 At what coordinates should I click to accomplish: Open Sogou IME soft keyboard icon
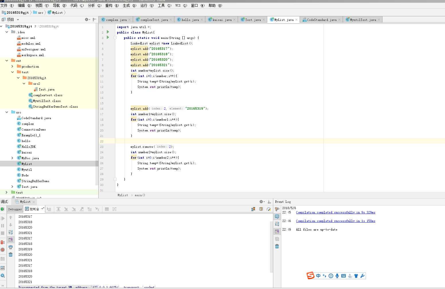(x=343, y=276)
